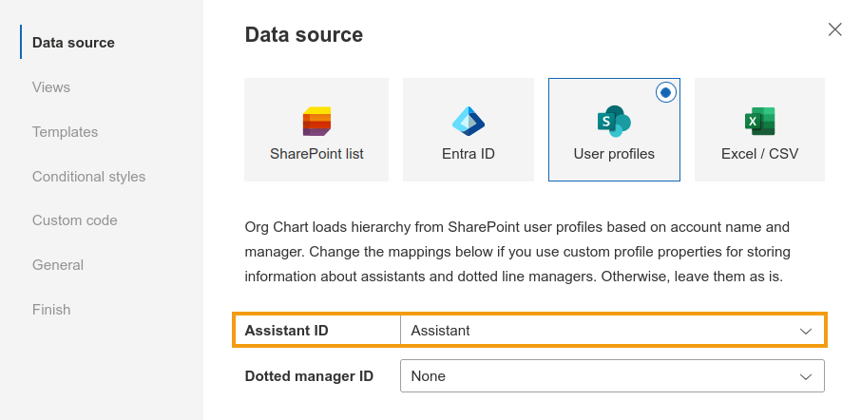Choose the SharePoint list label
The image size is (861, 420).
[x=316, y=154]
